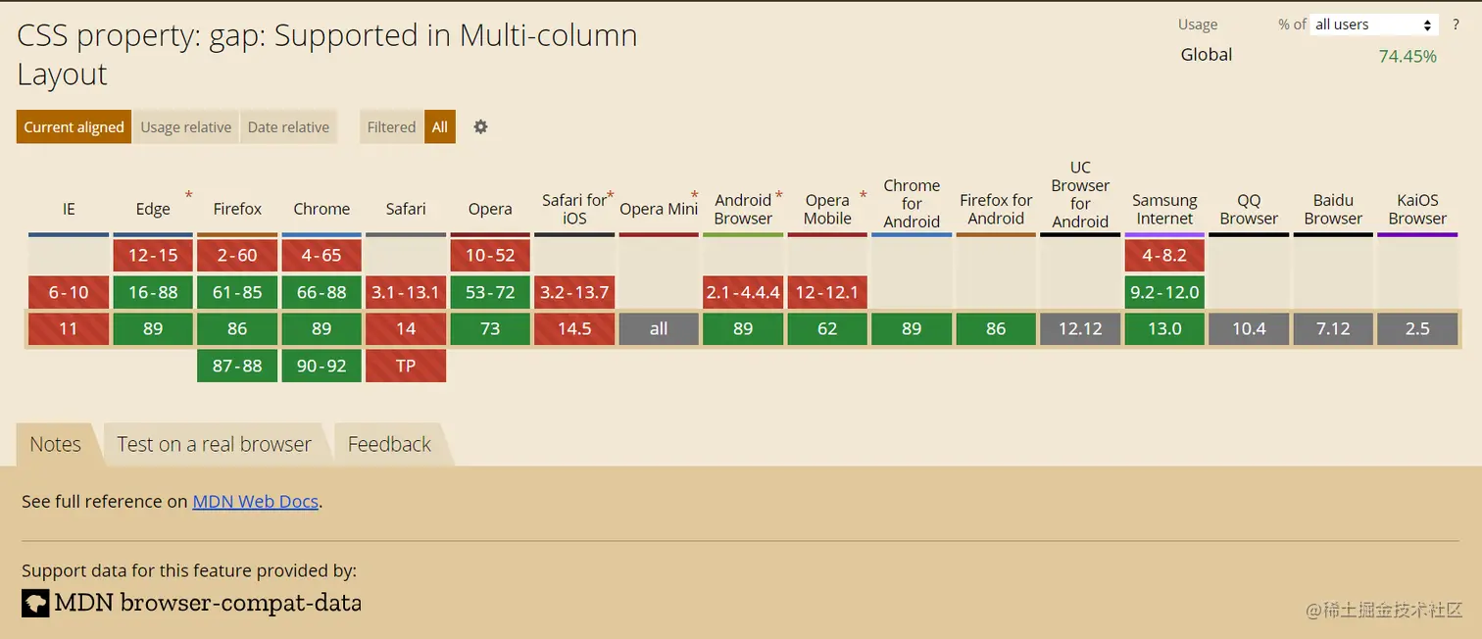Select the Edge 16-88 version cell
This screenshot has width=1482, height=639.
coord(153,292)
